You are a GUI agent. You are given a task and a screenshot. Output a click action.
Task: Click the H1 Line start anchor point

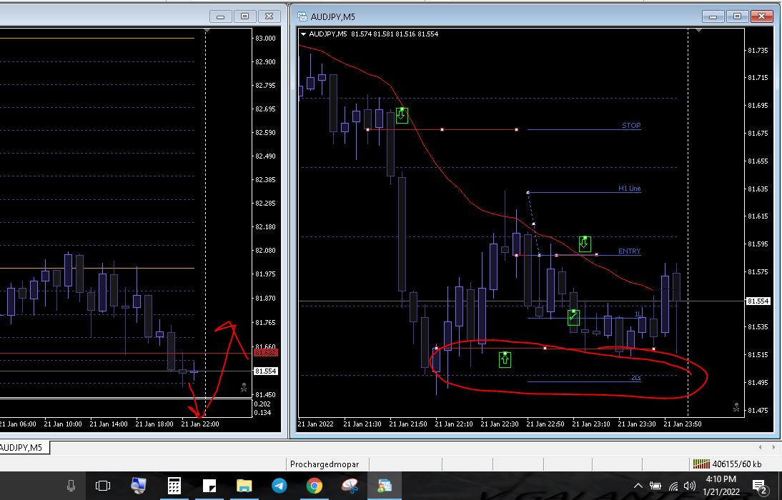528,192
